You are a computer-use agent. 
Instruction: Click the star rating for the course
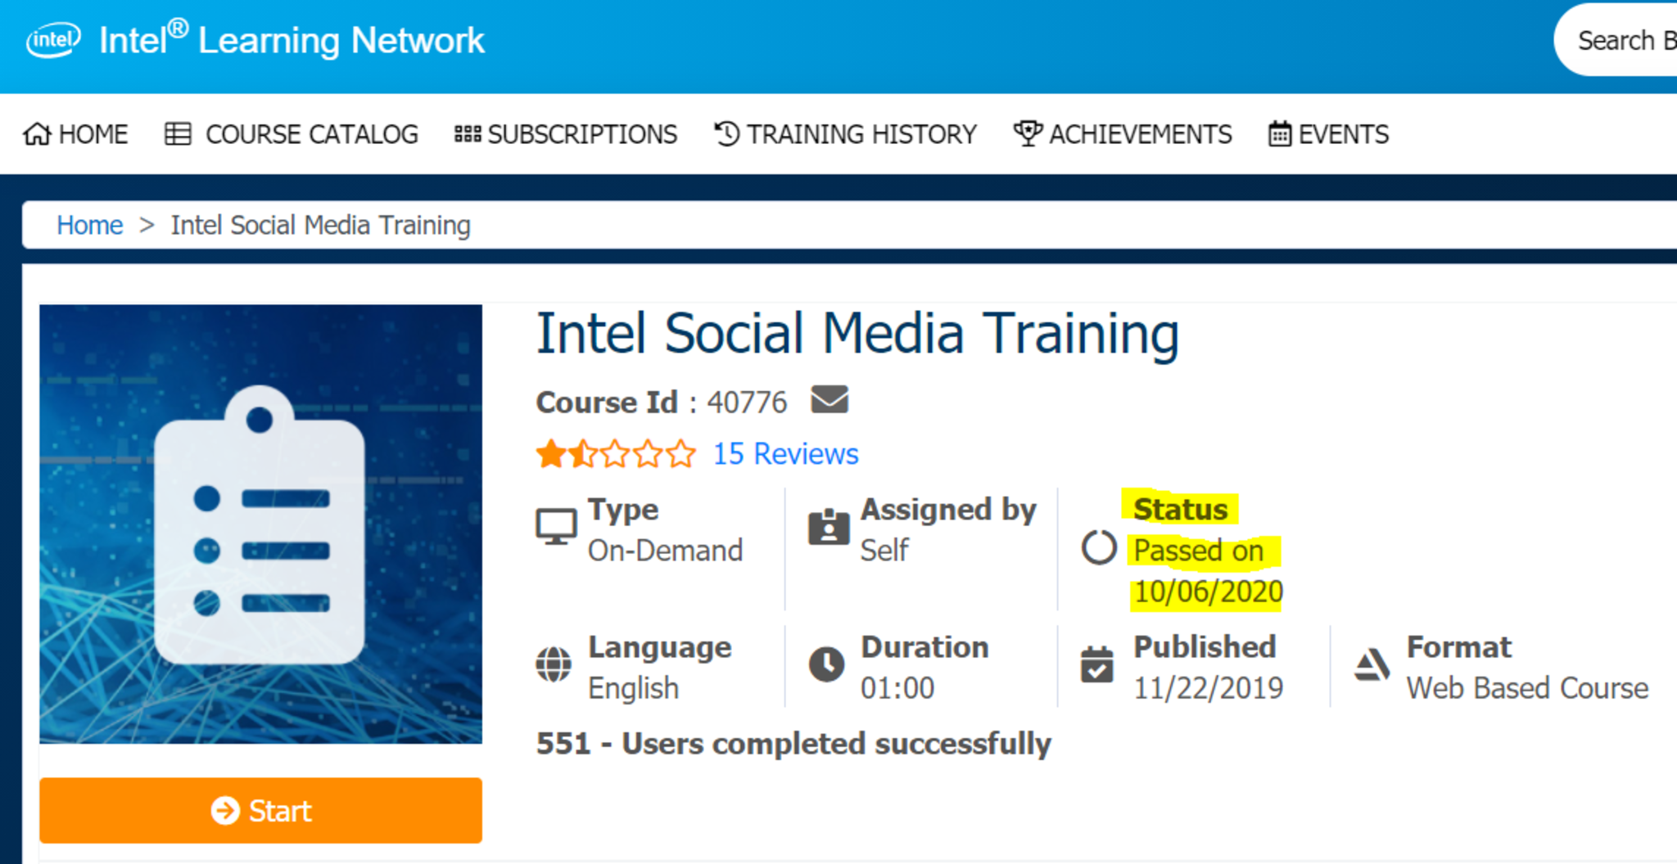(615, 453)
